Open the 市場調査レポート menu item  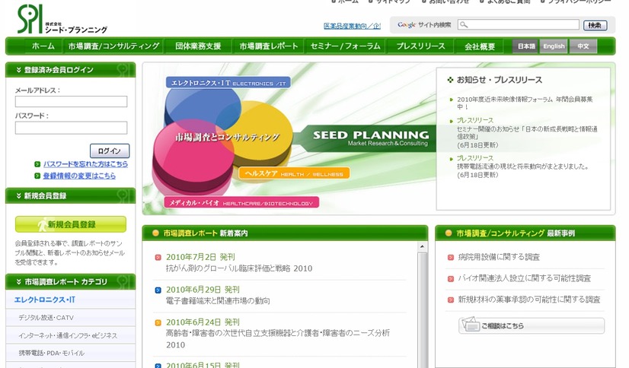click(x=269, y=46)
